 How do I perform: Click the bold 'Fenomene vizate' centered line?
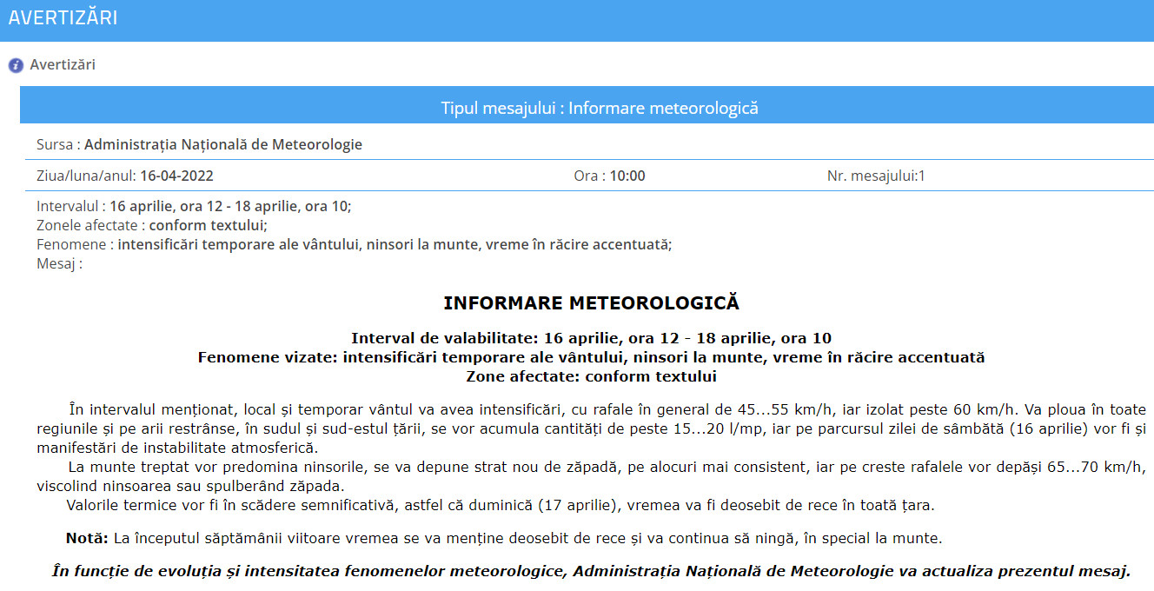[x=591, y=357]
